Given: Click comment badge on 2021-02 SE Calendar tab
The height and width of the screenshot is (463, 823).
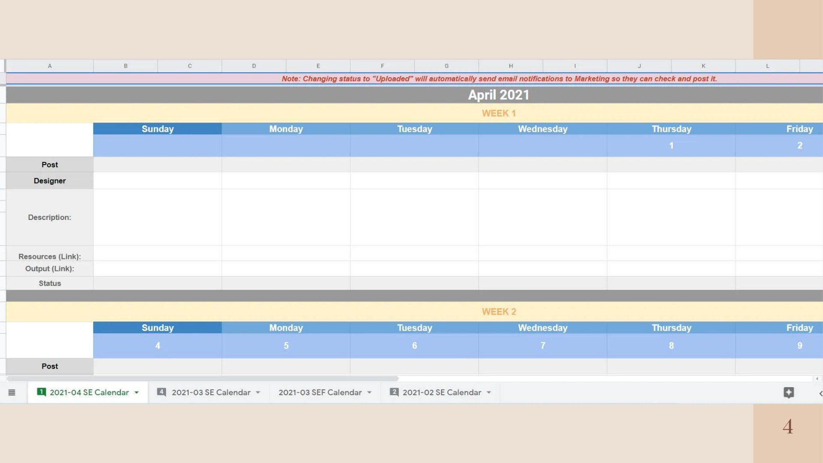Looking at the screenshot, I should 394,392.
